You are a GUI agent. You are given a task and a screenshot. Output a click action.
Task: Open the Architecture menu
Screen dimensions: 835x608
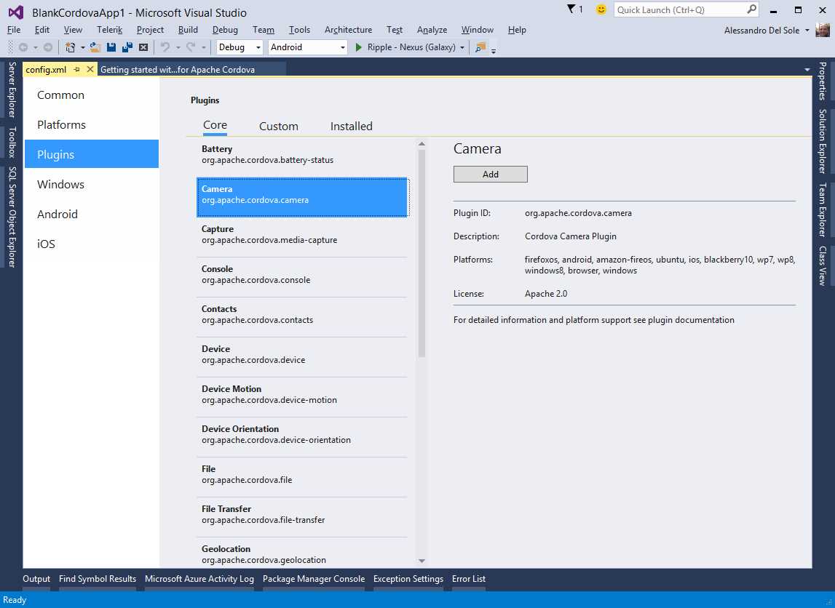(348, 30)
